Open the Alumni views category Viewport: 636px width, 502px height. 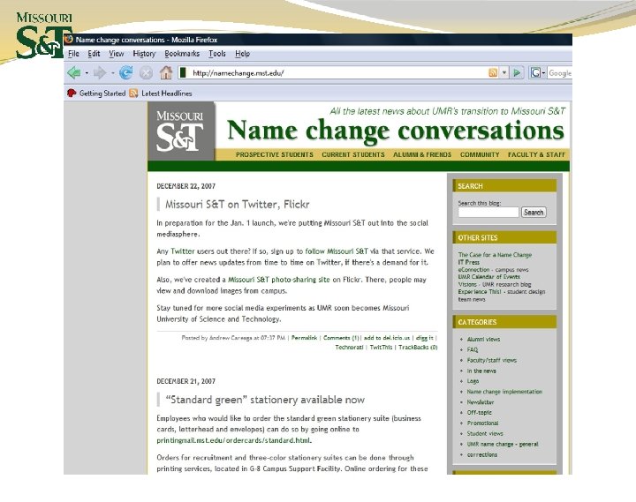coord(483,339)
